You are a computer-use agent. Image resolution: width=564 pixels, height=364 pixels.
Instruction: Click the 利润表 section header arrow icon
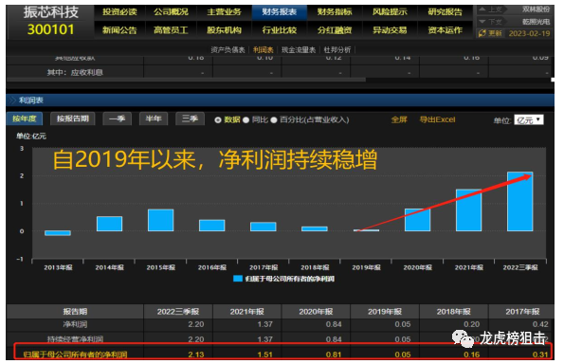pyautogui.click(x=12, y=100)
